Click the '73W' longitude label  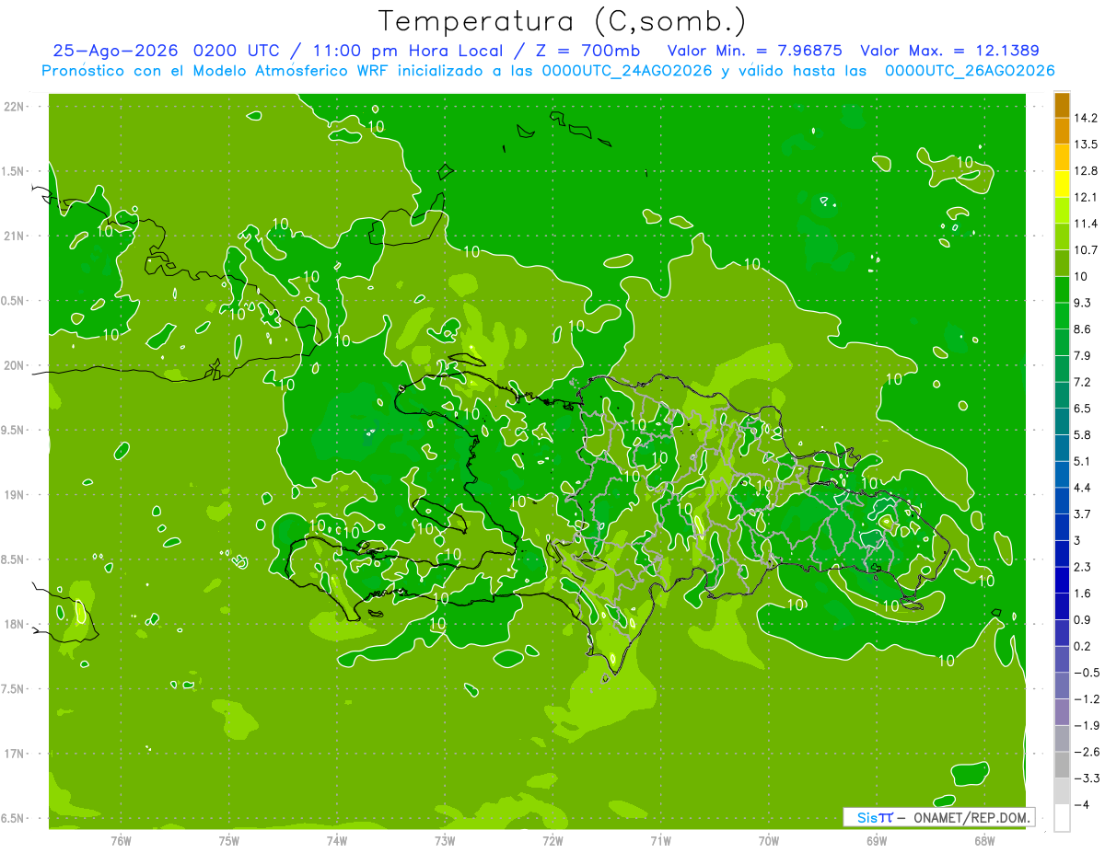click(x=445, y=840)
